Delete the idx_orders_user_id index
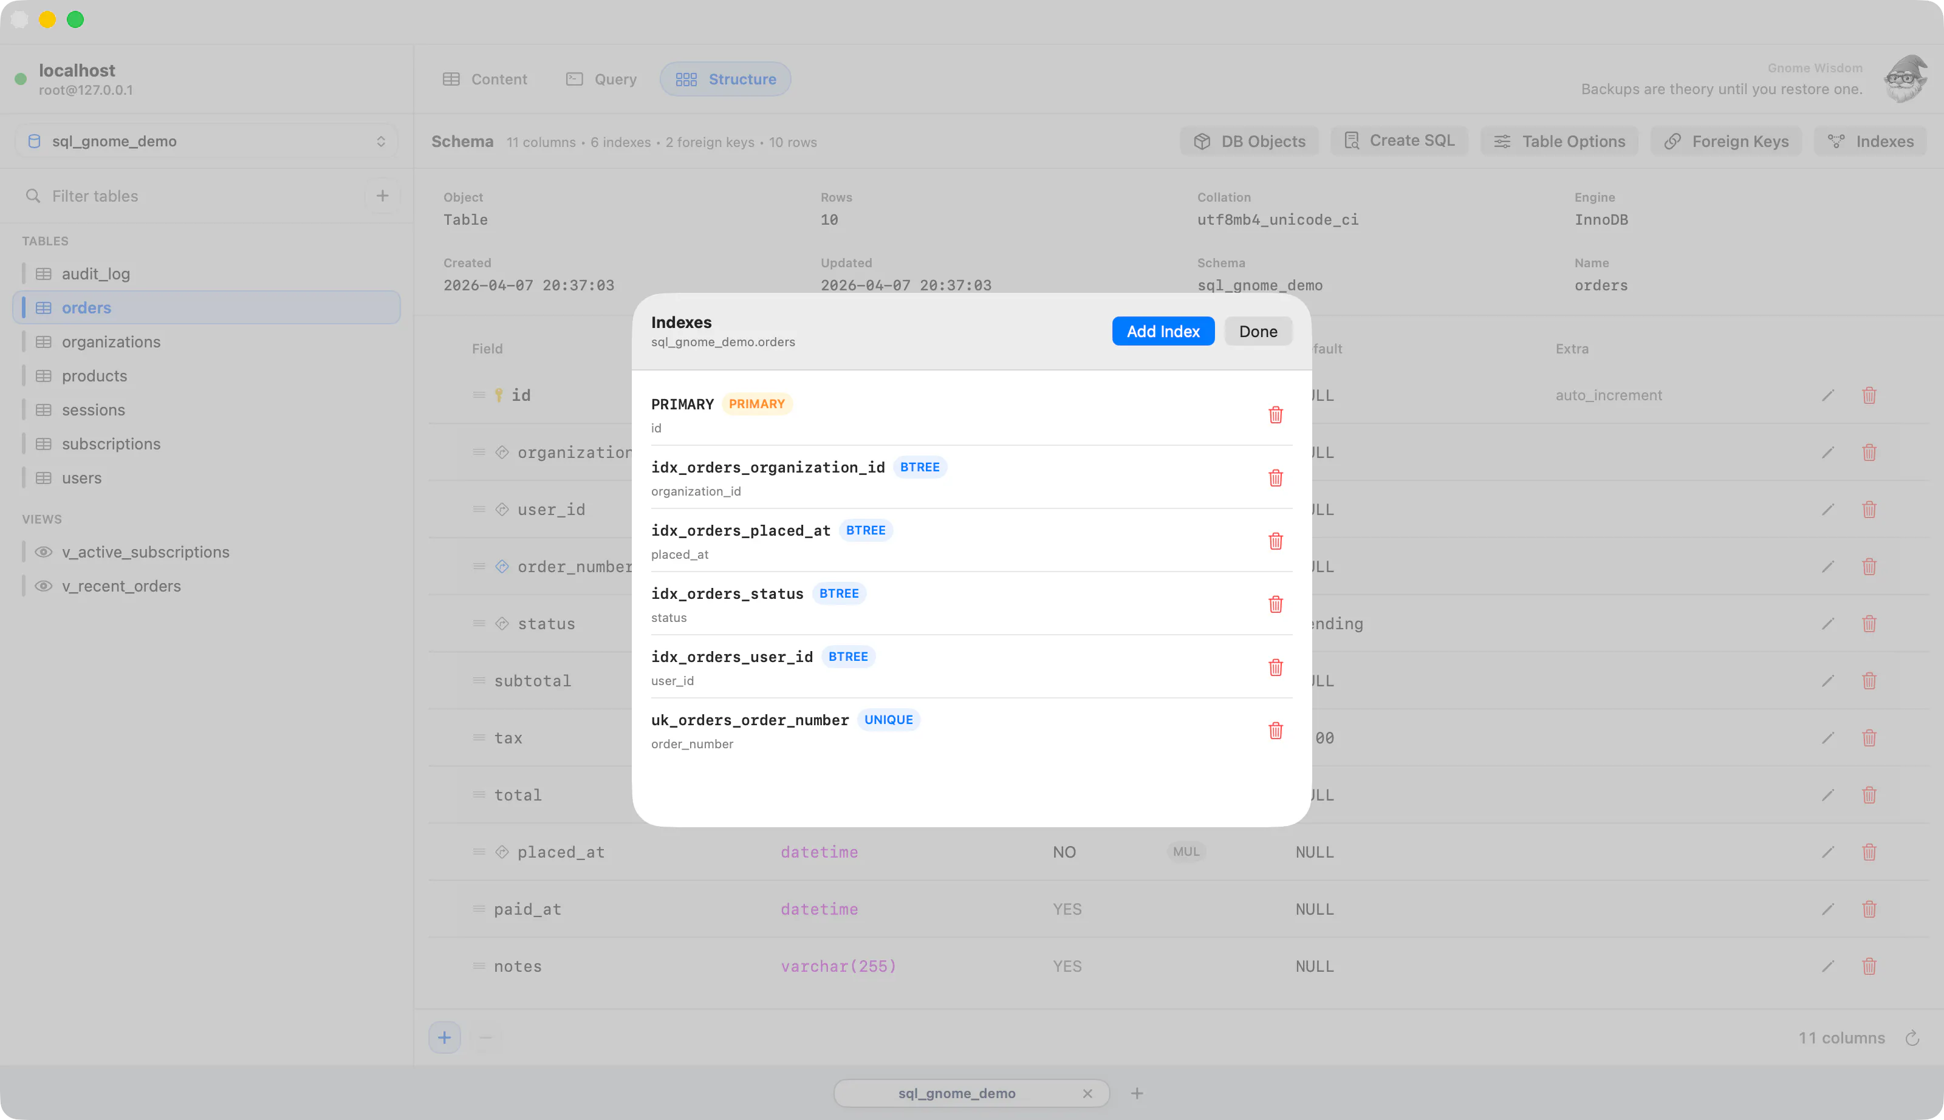The width and height of the screenshot is (1944, 1120). 1276,667
